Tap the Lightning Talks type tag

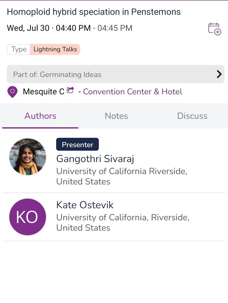55,49
